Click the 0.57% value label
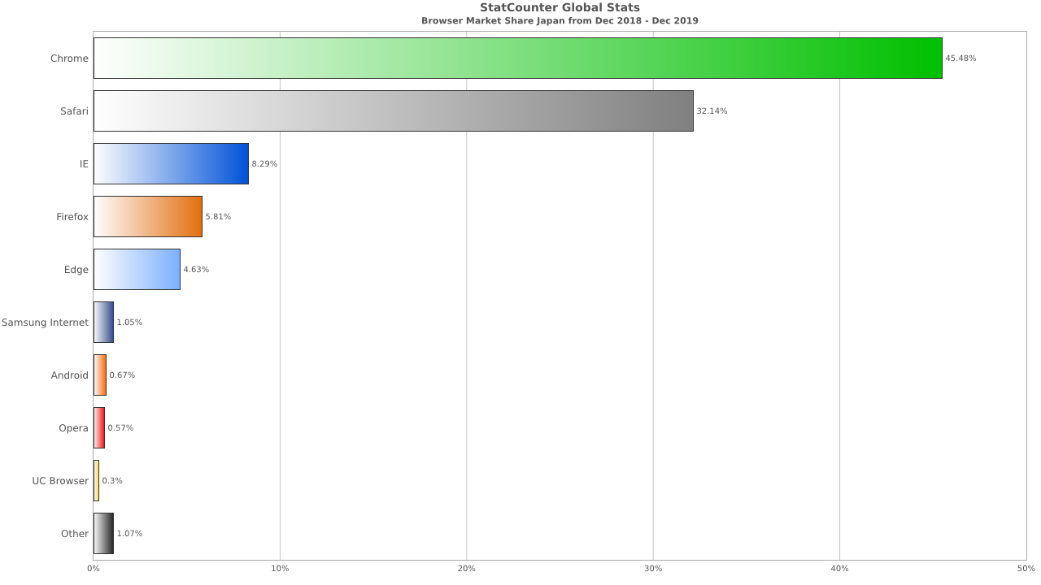This screenshot has width=1041, height=585. pyautogui.click(x=120, y=428)
